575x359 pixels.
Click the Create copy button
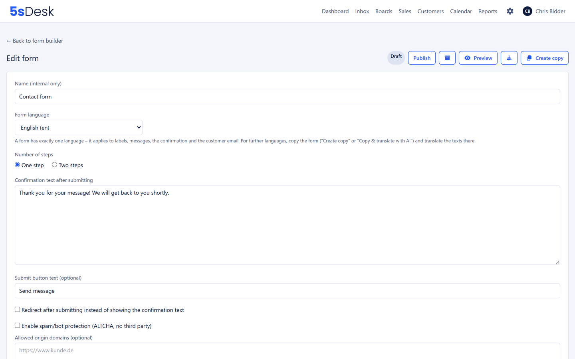[544, 58]
